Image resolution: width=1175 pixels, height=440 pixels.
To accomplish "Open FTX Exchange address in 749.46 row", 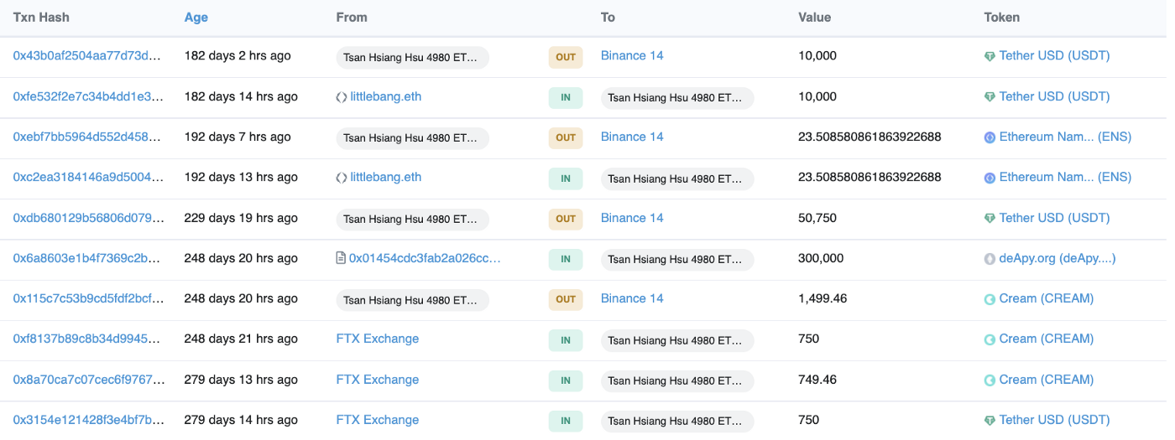I will (x=378, y=380).
